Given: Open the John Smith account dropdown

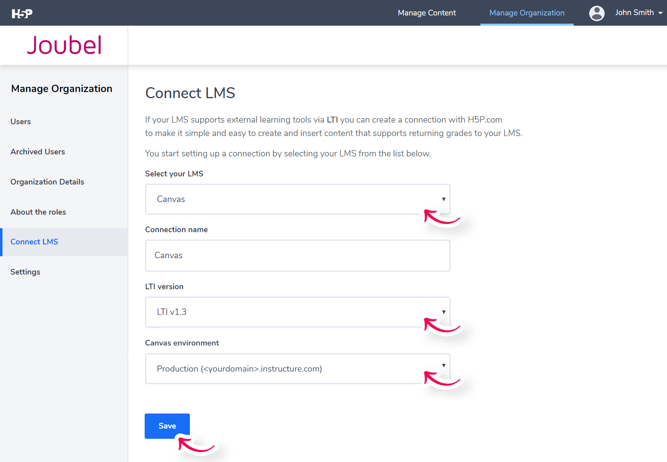Looking at the screenshot, I should coord(639,13).
